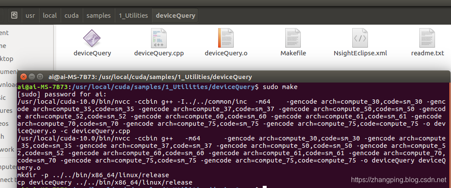Click the deviceQuery.o file name label
This screenshot has height=188, width=451.
[226, 54]
